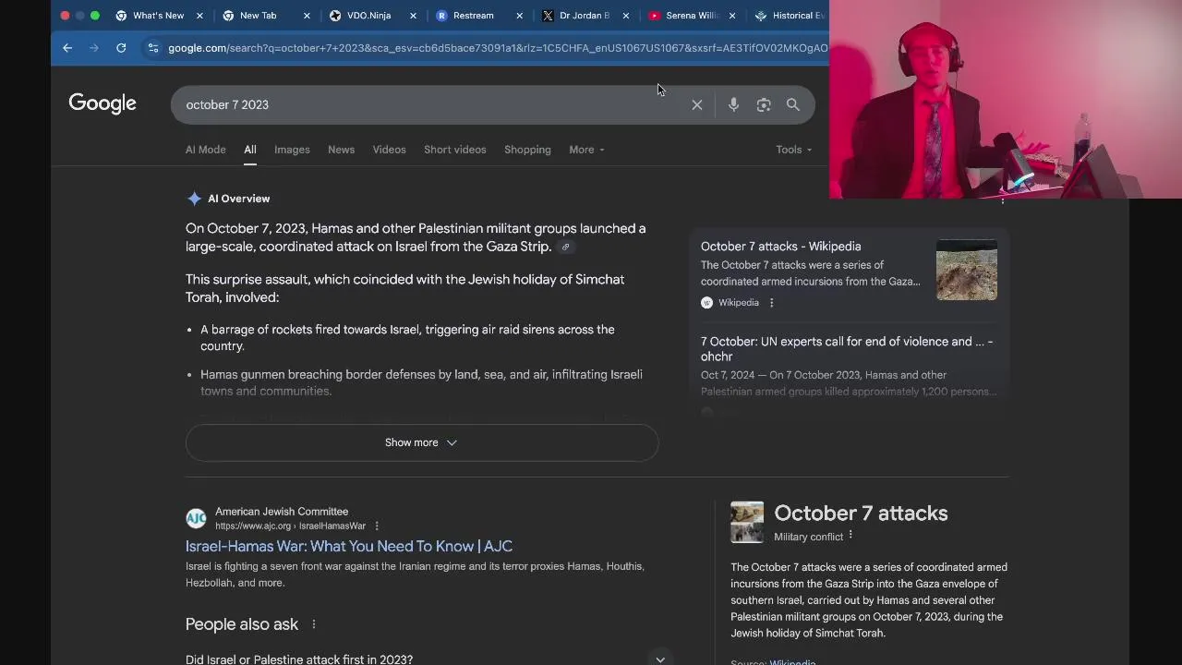Select the AI Mode search filter
The width and height of the screenshot is (1182, 665).
(x=205, y=150)
